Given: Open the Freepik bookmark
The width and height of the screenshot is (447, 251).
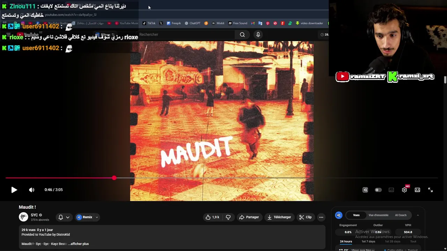Looking at the screenshot, I should (x=174, y=23).
